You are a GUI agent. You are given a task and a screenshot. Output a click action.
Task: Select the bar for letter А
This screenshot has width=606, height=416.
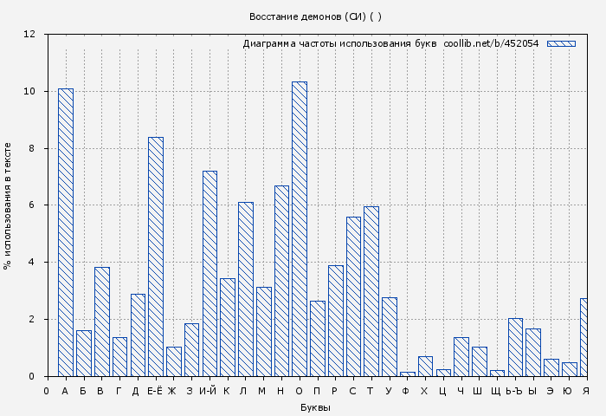click(x=66, y=232)
